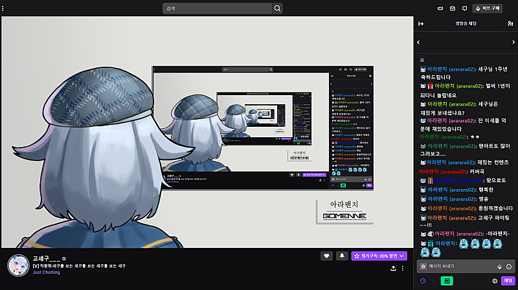The height and width of the screenshot is (290, 518).
Task: Open the Just Chatting category link
Action: point(46,272)
